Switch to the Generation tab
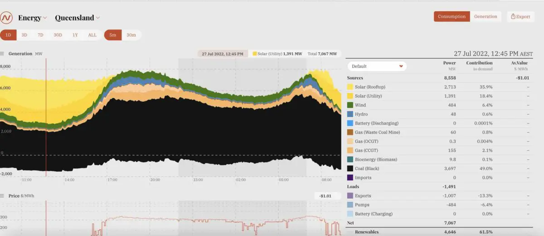This screenshot has height=236, width=544. (485, 17)
